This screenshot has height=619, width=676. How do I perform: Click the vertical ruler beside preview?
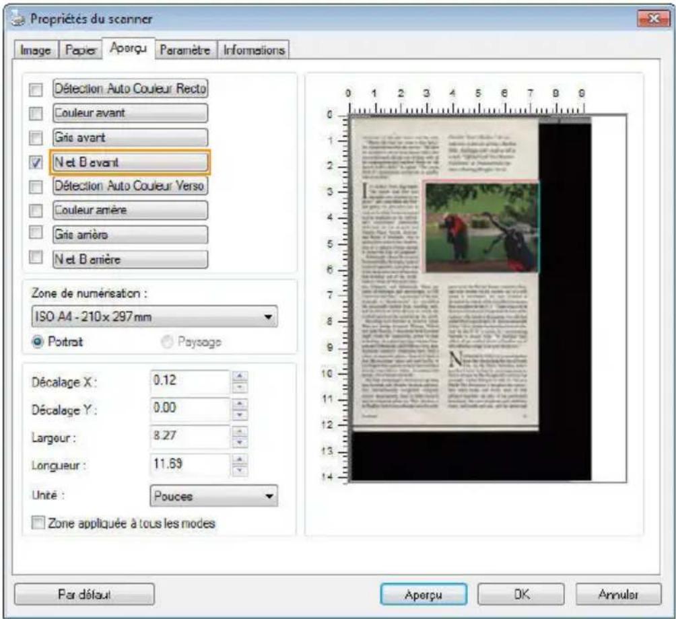pos(336,297)
